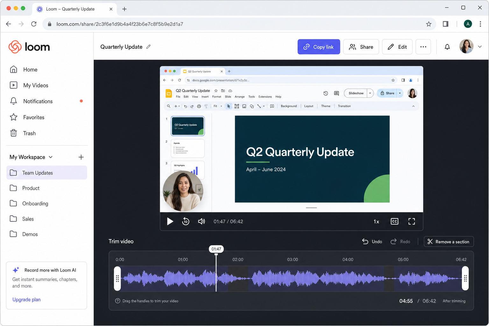Expand the account menu chevron
The width and height of the screenshot is (489, 326).
(x=480, y=47)
